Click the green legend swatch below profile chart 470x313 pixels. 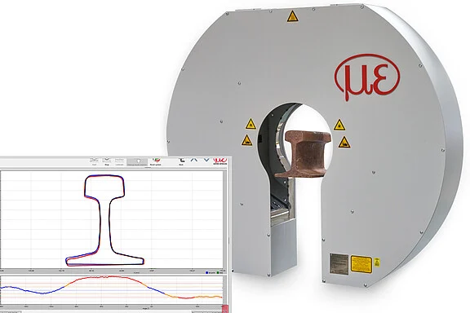(x=218, y=272)
